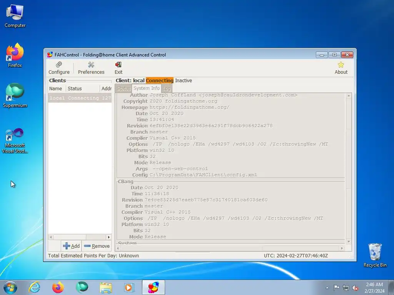Click the Add client button
This screenshot has height=295, width=394.
[71, 246]
